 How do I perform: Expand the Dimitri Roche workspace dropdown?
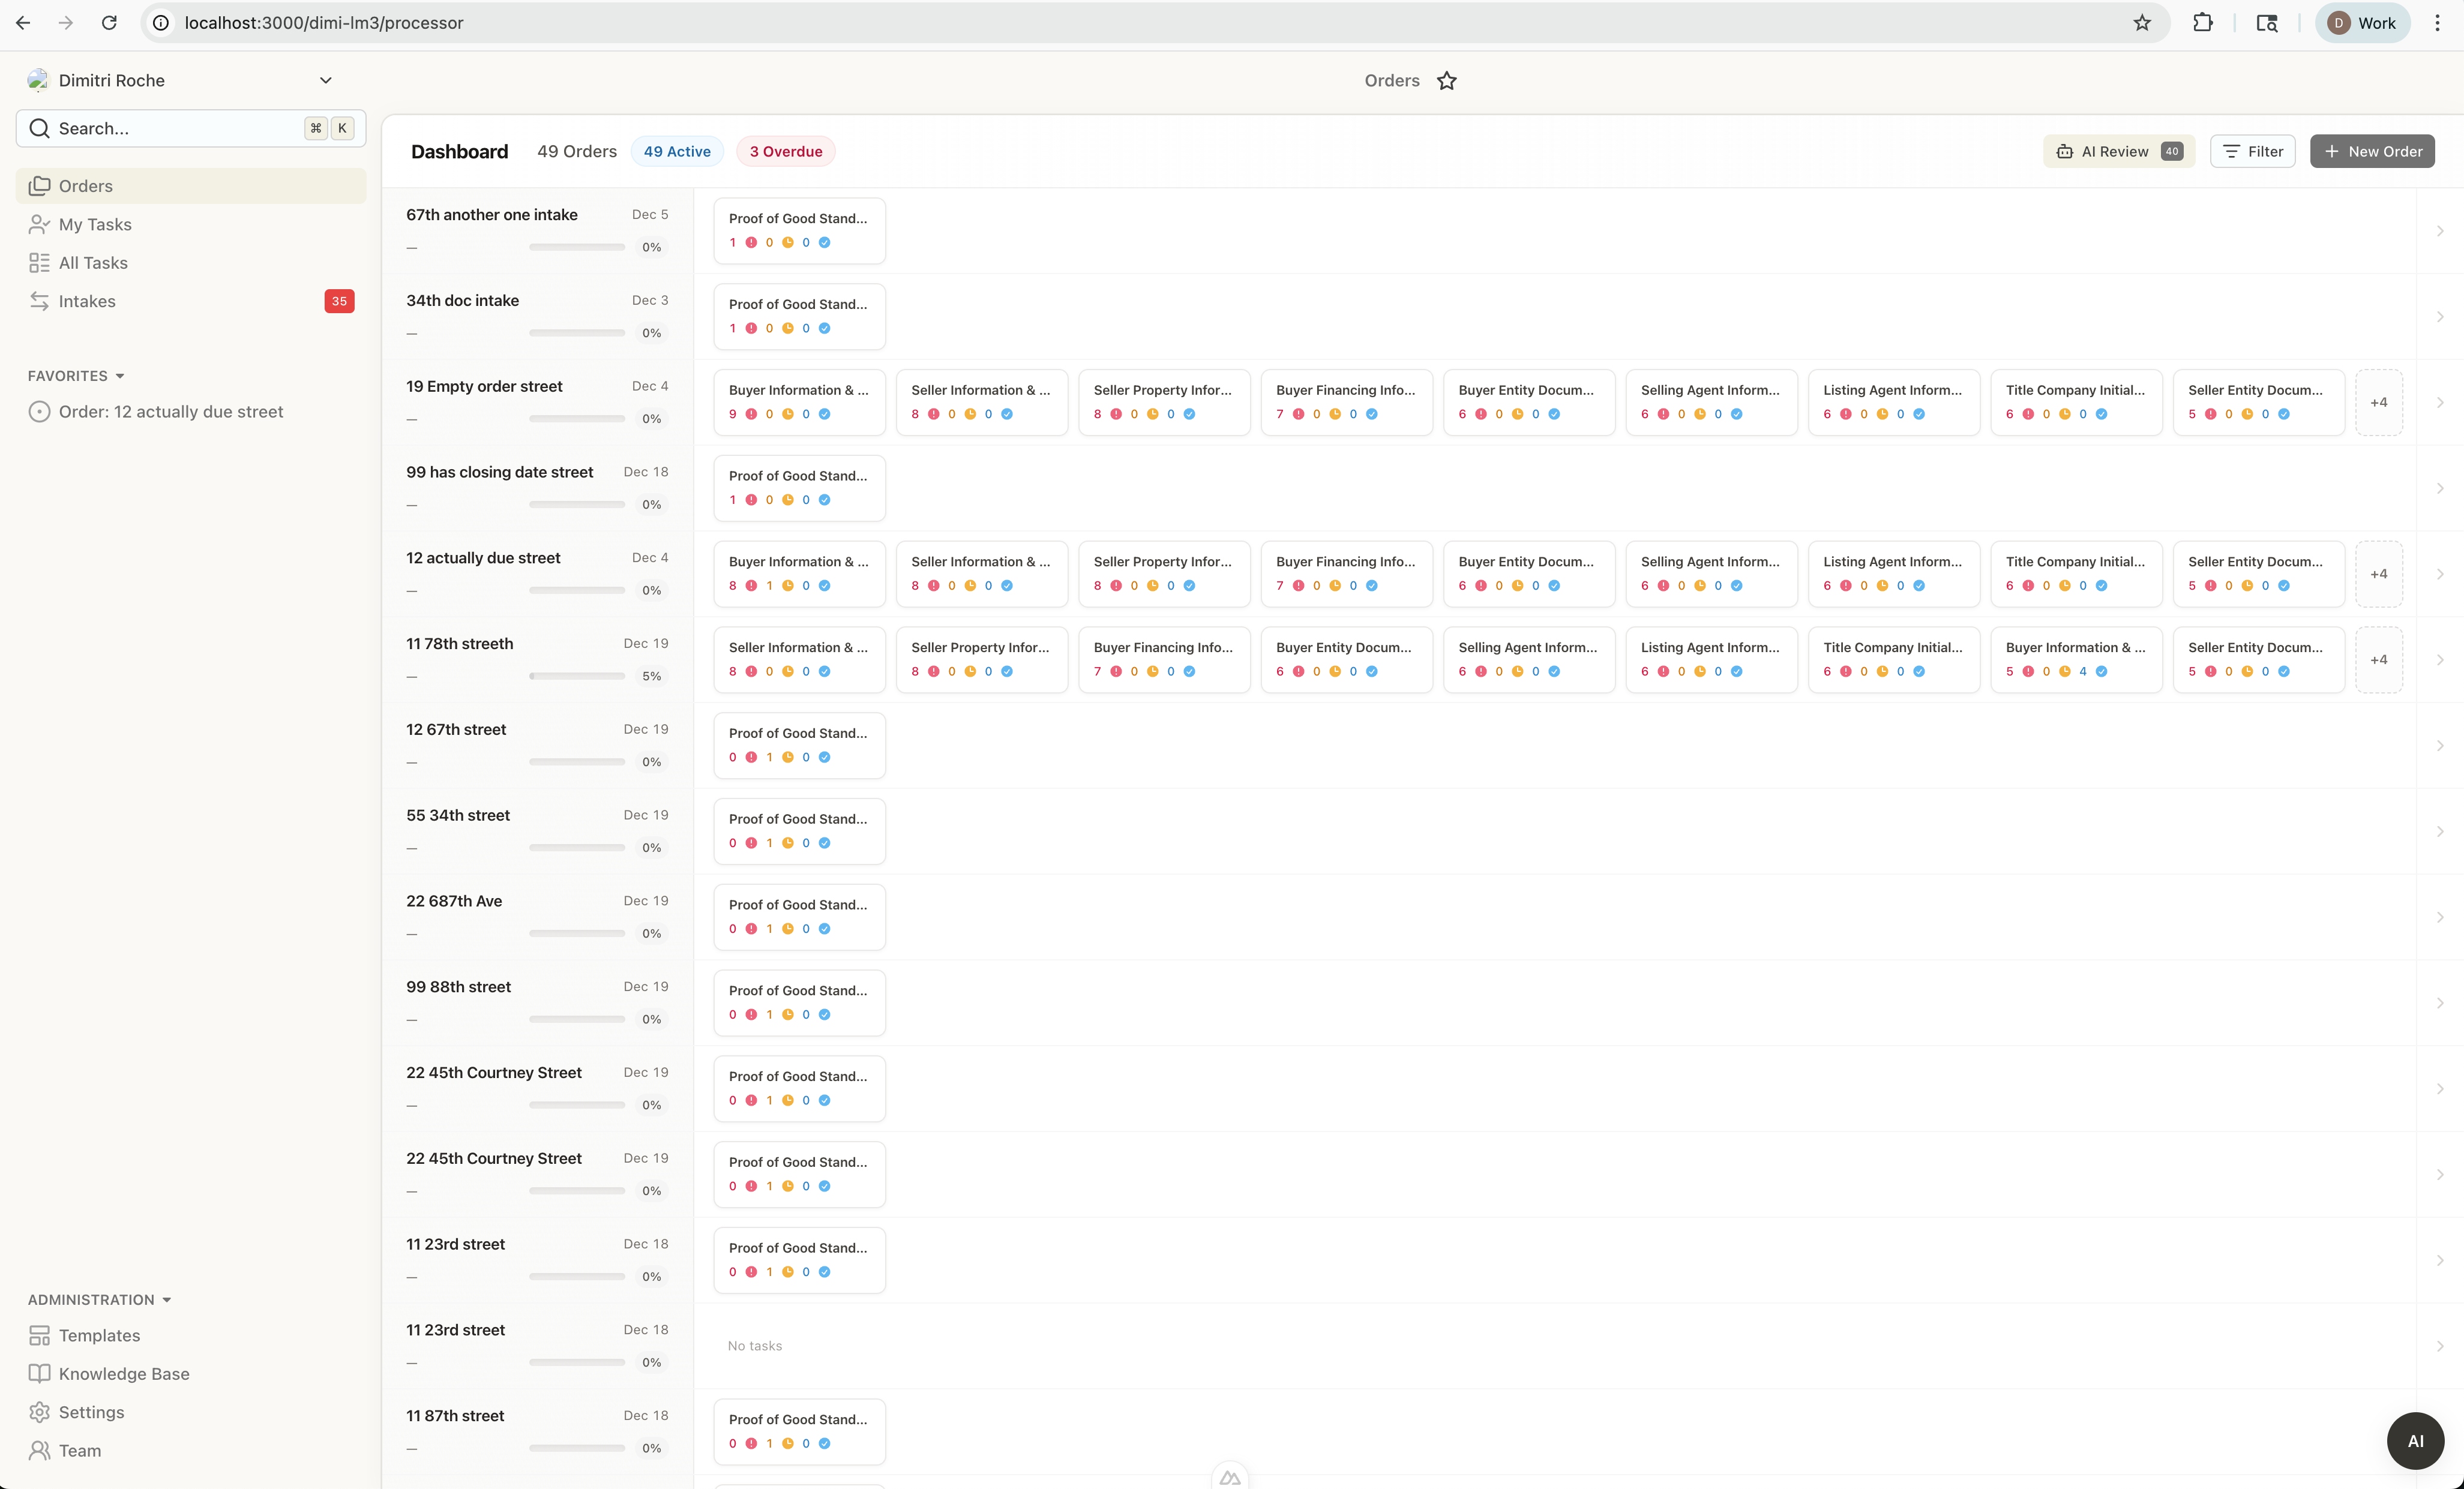(x=325, y=80)
